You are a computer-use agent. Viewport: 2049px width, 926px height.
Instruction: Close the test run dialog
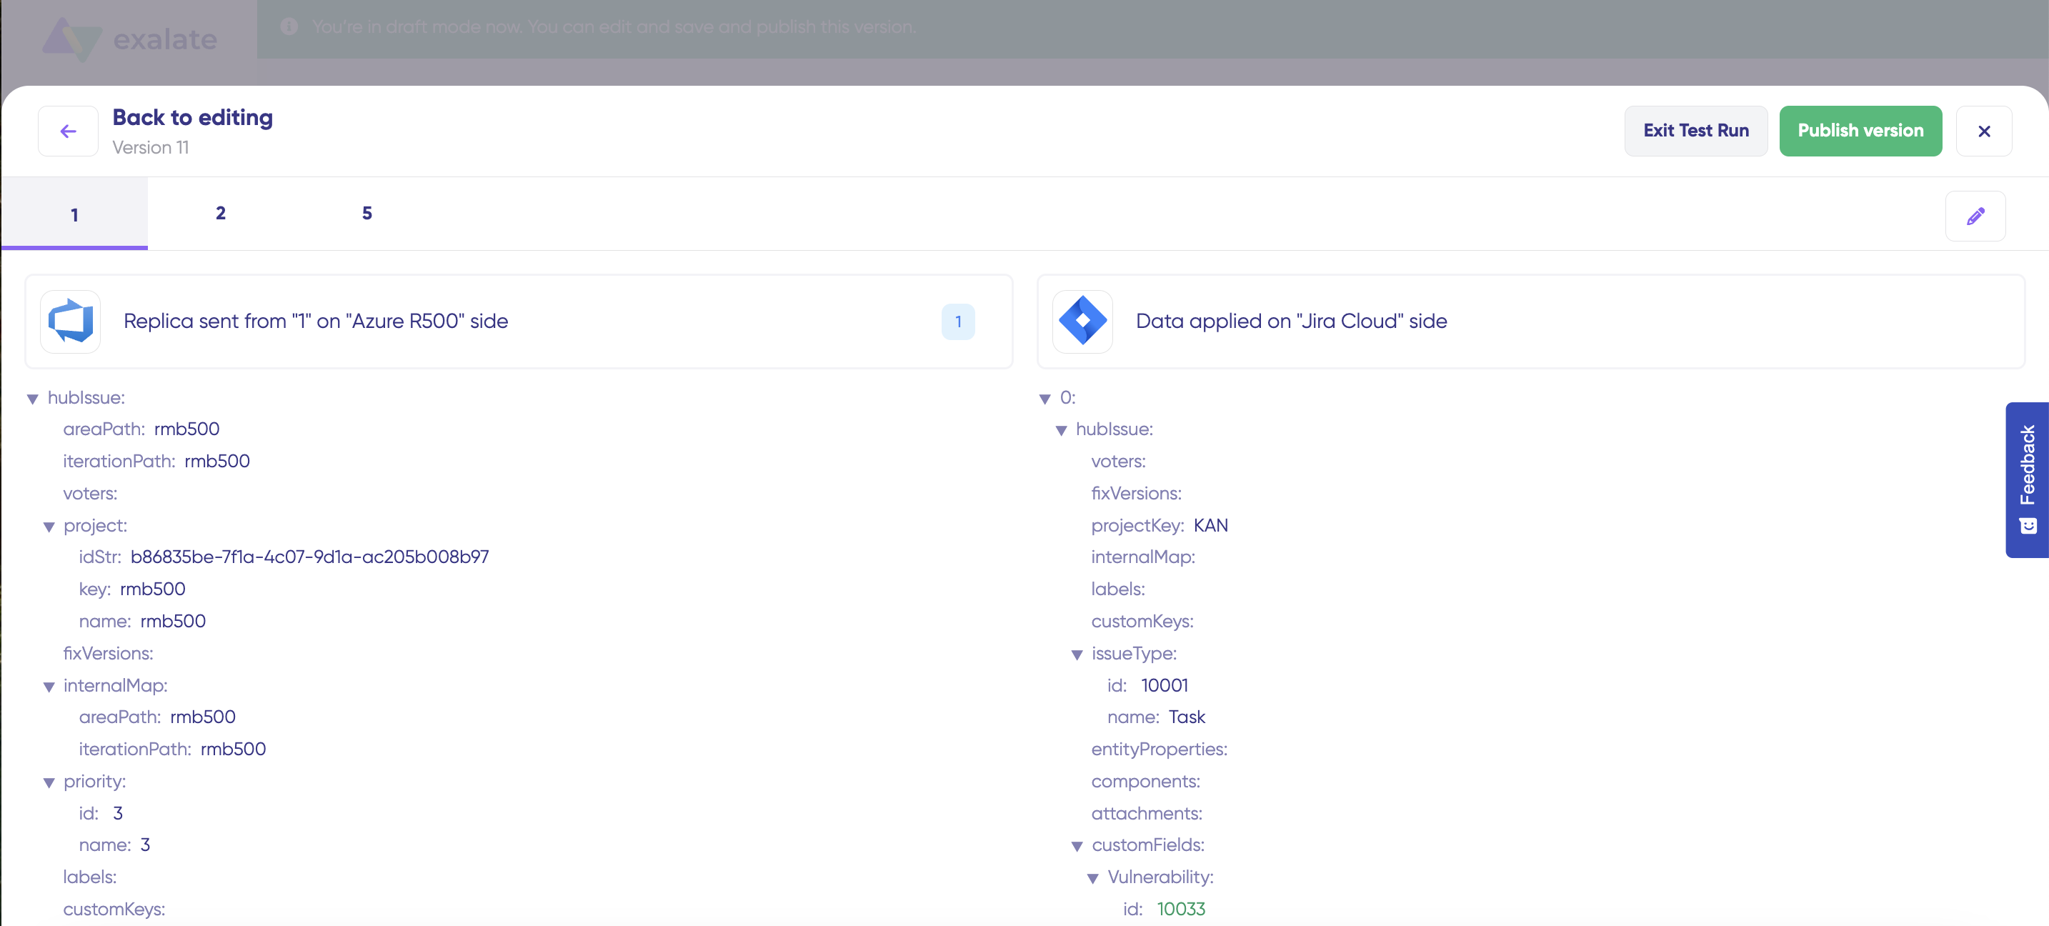1984,131
